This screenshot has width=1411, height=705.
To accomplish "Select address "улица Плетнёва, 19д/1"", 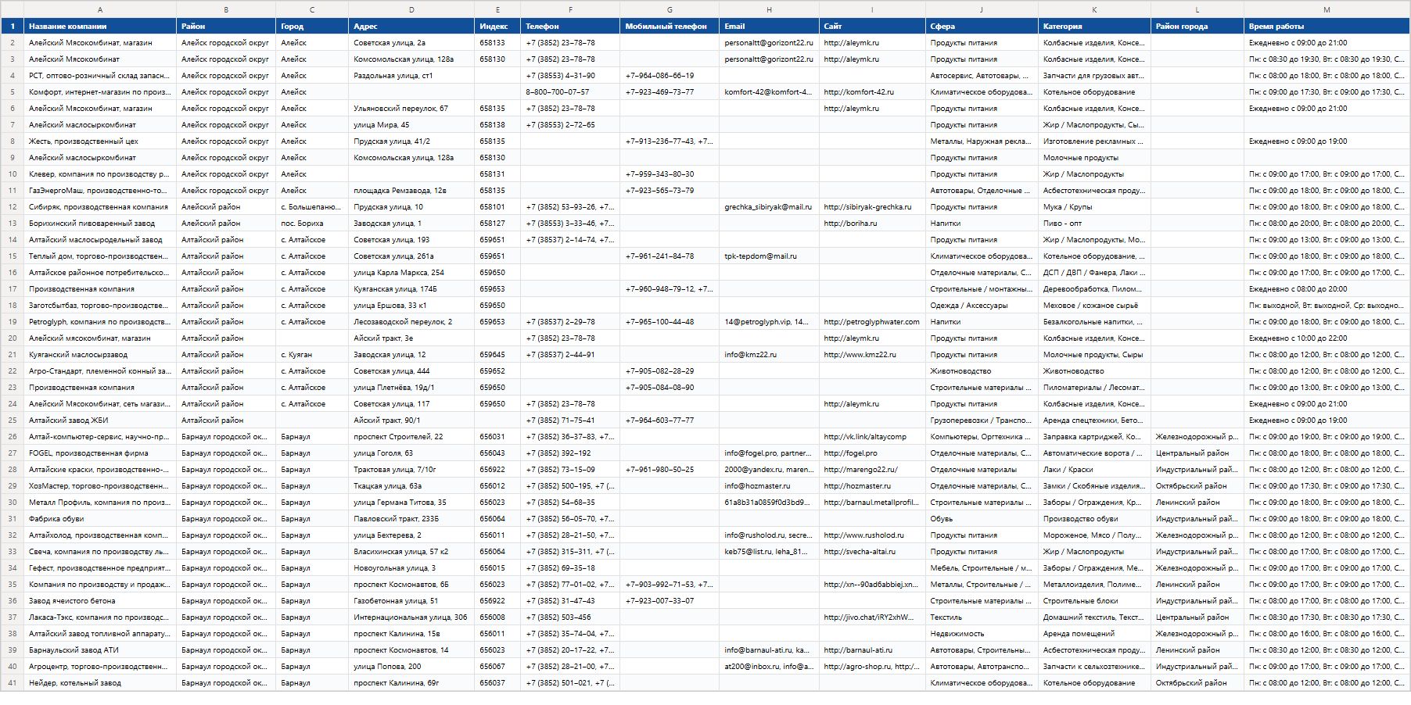I will (x=411, y=388).
